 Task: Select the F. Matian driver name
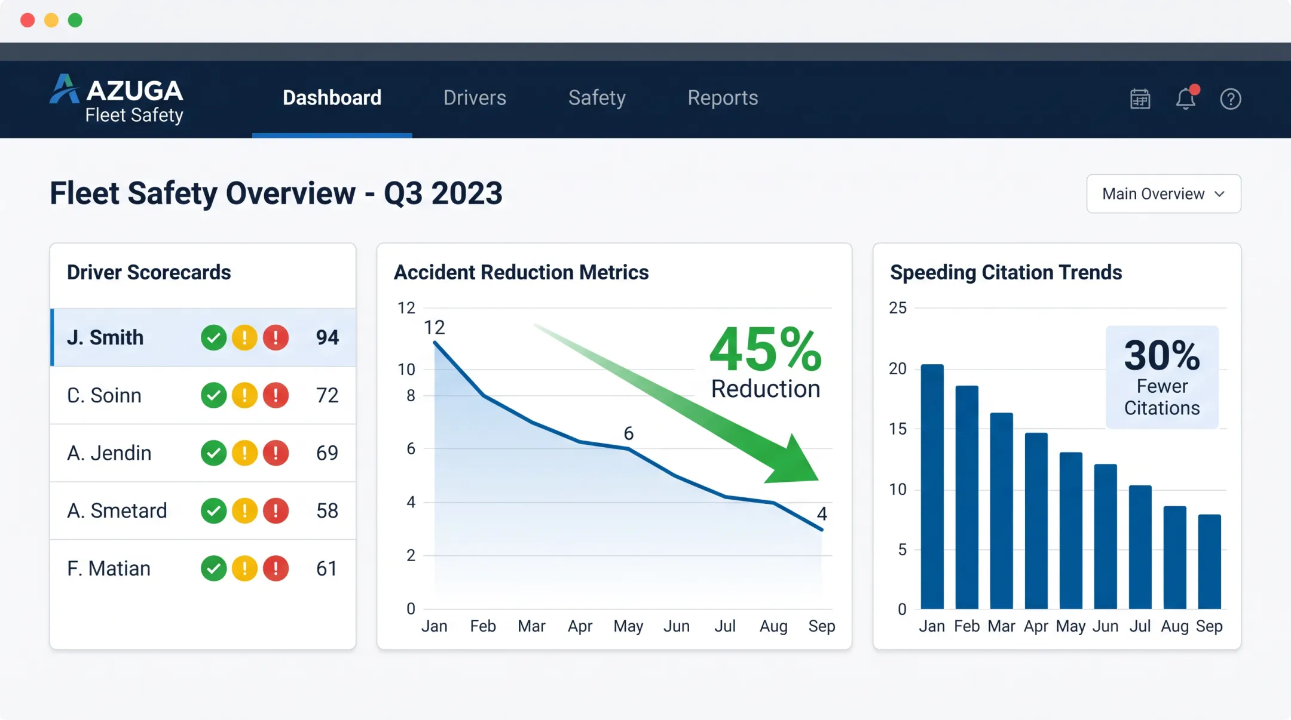click(x=108, y=568)
